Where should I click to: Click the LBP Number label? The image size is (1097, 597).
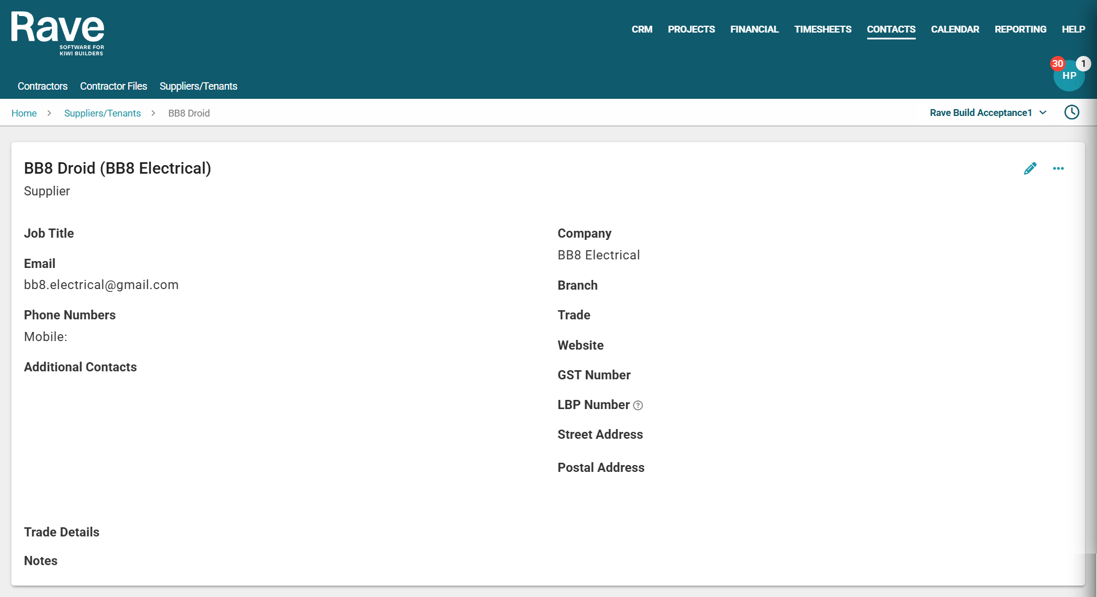(x=593, y=405)
